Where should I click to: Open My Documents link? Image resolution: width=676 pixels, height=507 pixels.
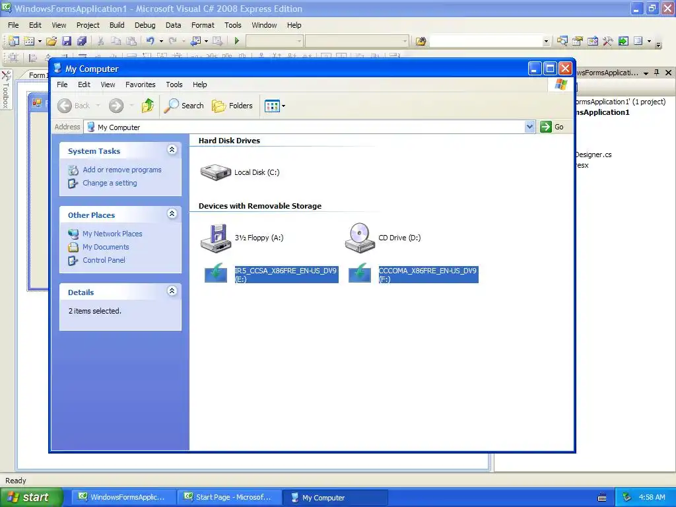pos(106,247)
